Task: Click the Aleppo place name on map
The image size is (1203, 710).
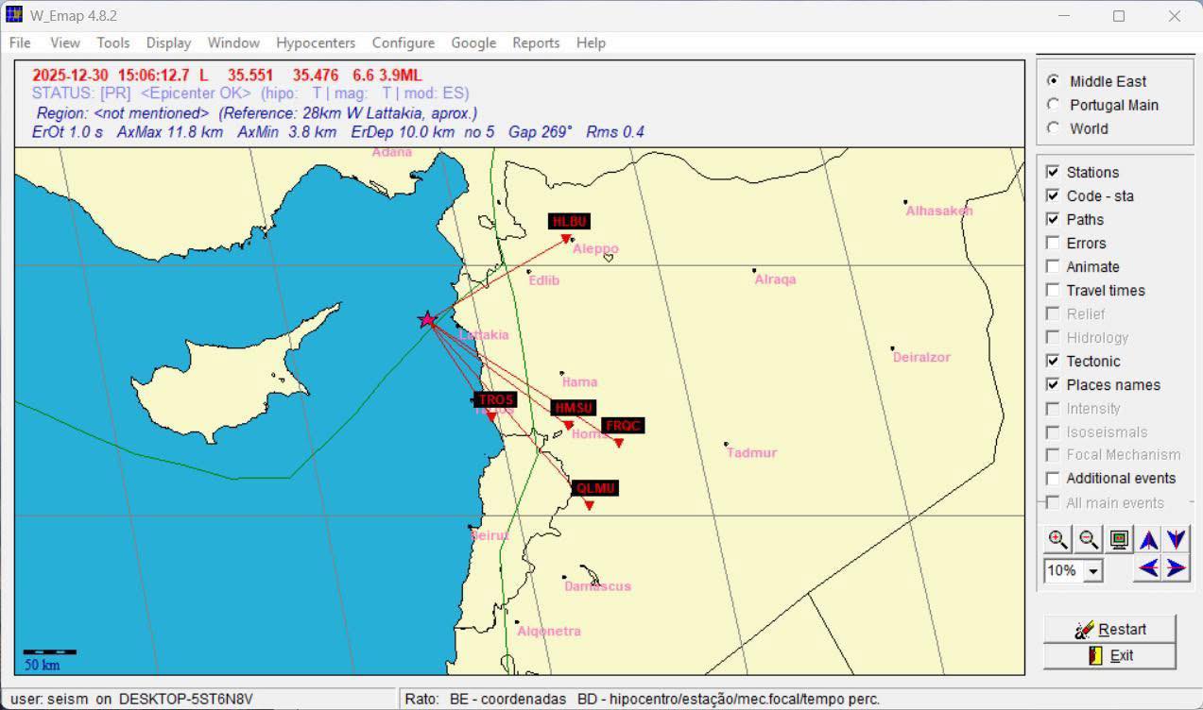Action: pos(595,249)
